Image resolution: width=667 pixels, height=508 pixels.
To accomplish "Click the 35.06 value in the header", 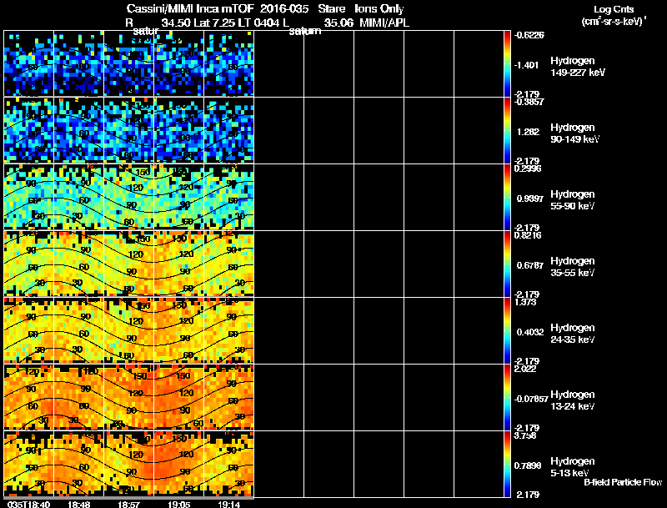I will (339, 23).
